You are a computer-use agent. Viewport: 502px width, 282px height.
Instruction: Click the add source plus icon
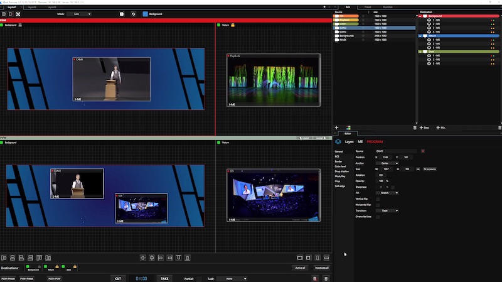(x=336, y=127)
